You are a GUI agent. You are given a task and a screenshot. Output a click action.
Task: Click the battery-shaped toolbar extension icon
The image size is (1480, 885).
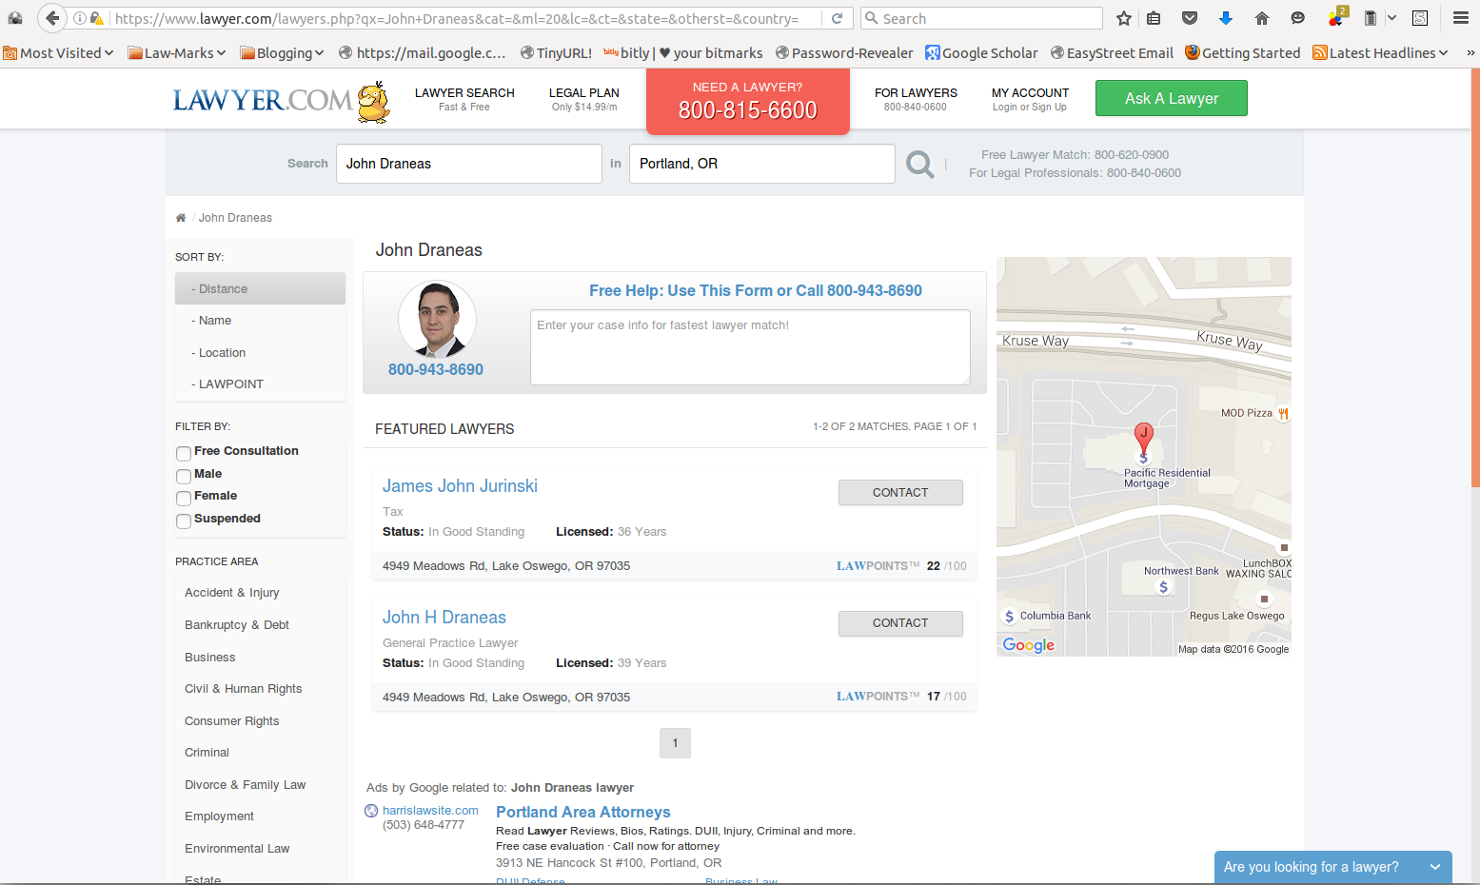[1371, 18]
